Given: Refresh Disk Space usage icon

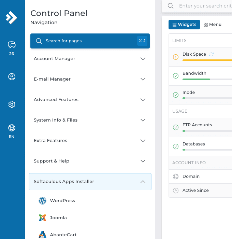Looking at the screenshot, I should click(x=211, y=54).
